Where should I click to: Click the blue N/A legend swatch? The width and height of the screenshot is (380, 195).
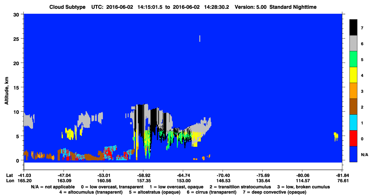point(353,154)
